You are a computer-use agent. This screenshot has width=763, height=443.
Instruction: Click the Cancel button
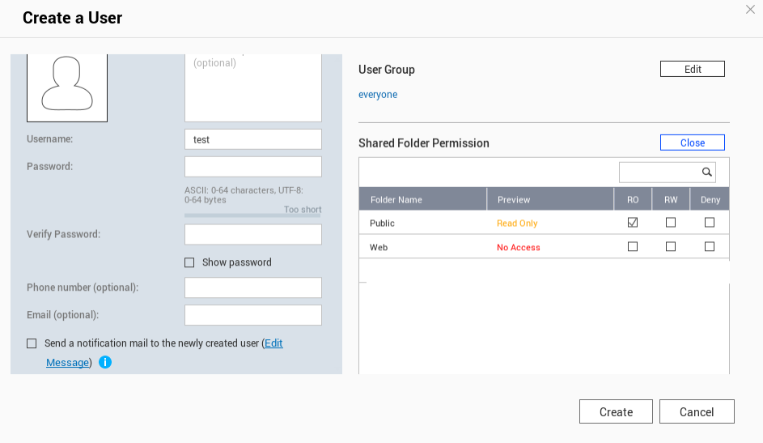pyautogui.click(x=697, y=412)
